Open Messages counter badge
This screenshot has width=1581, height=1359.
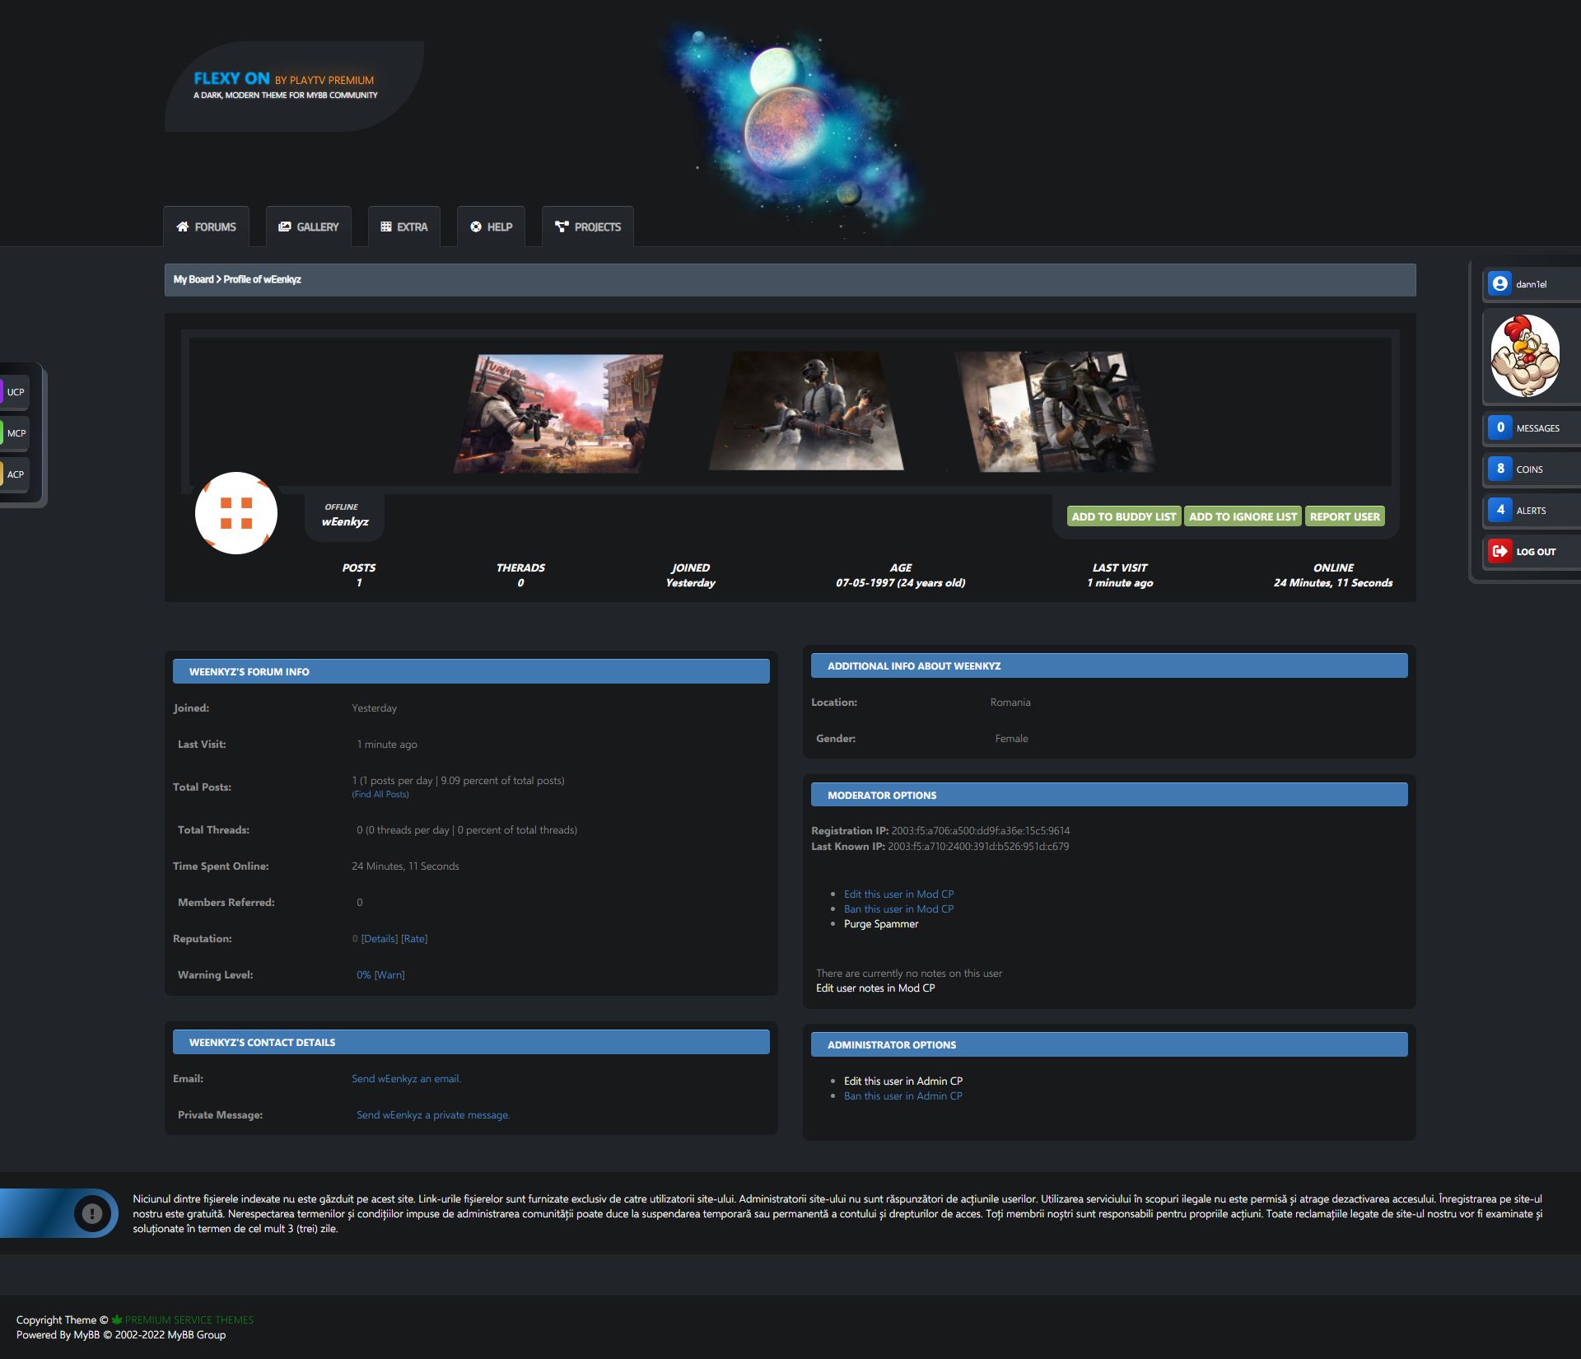click(1500, 427)
